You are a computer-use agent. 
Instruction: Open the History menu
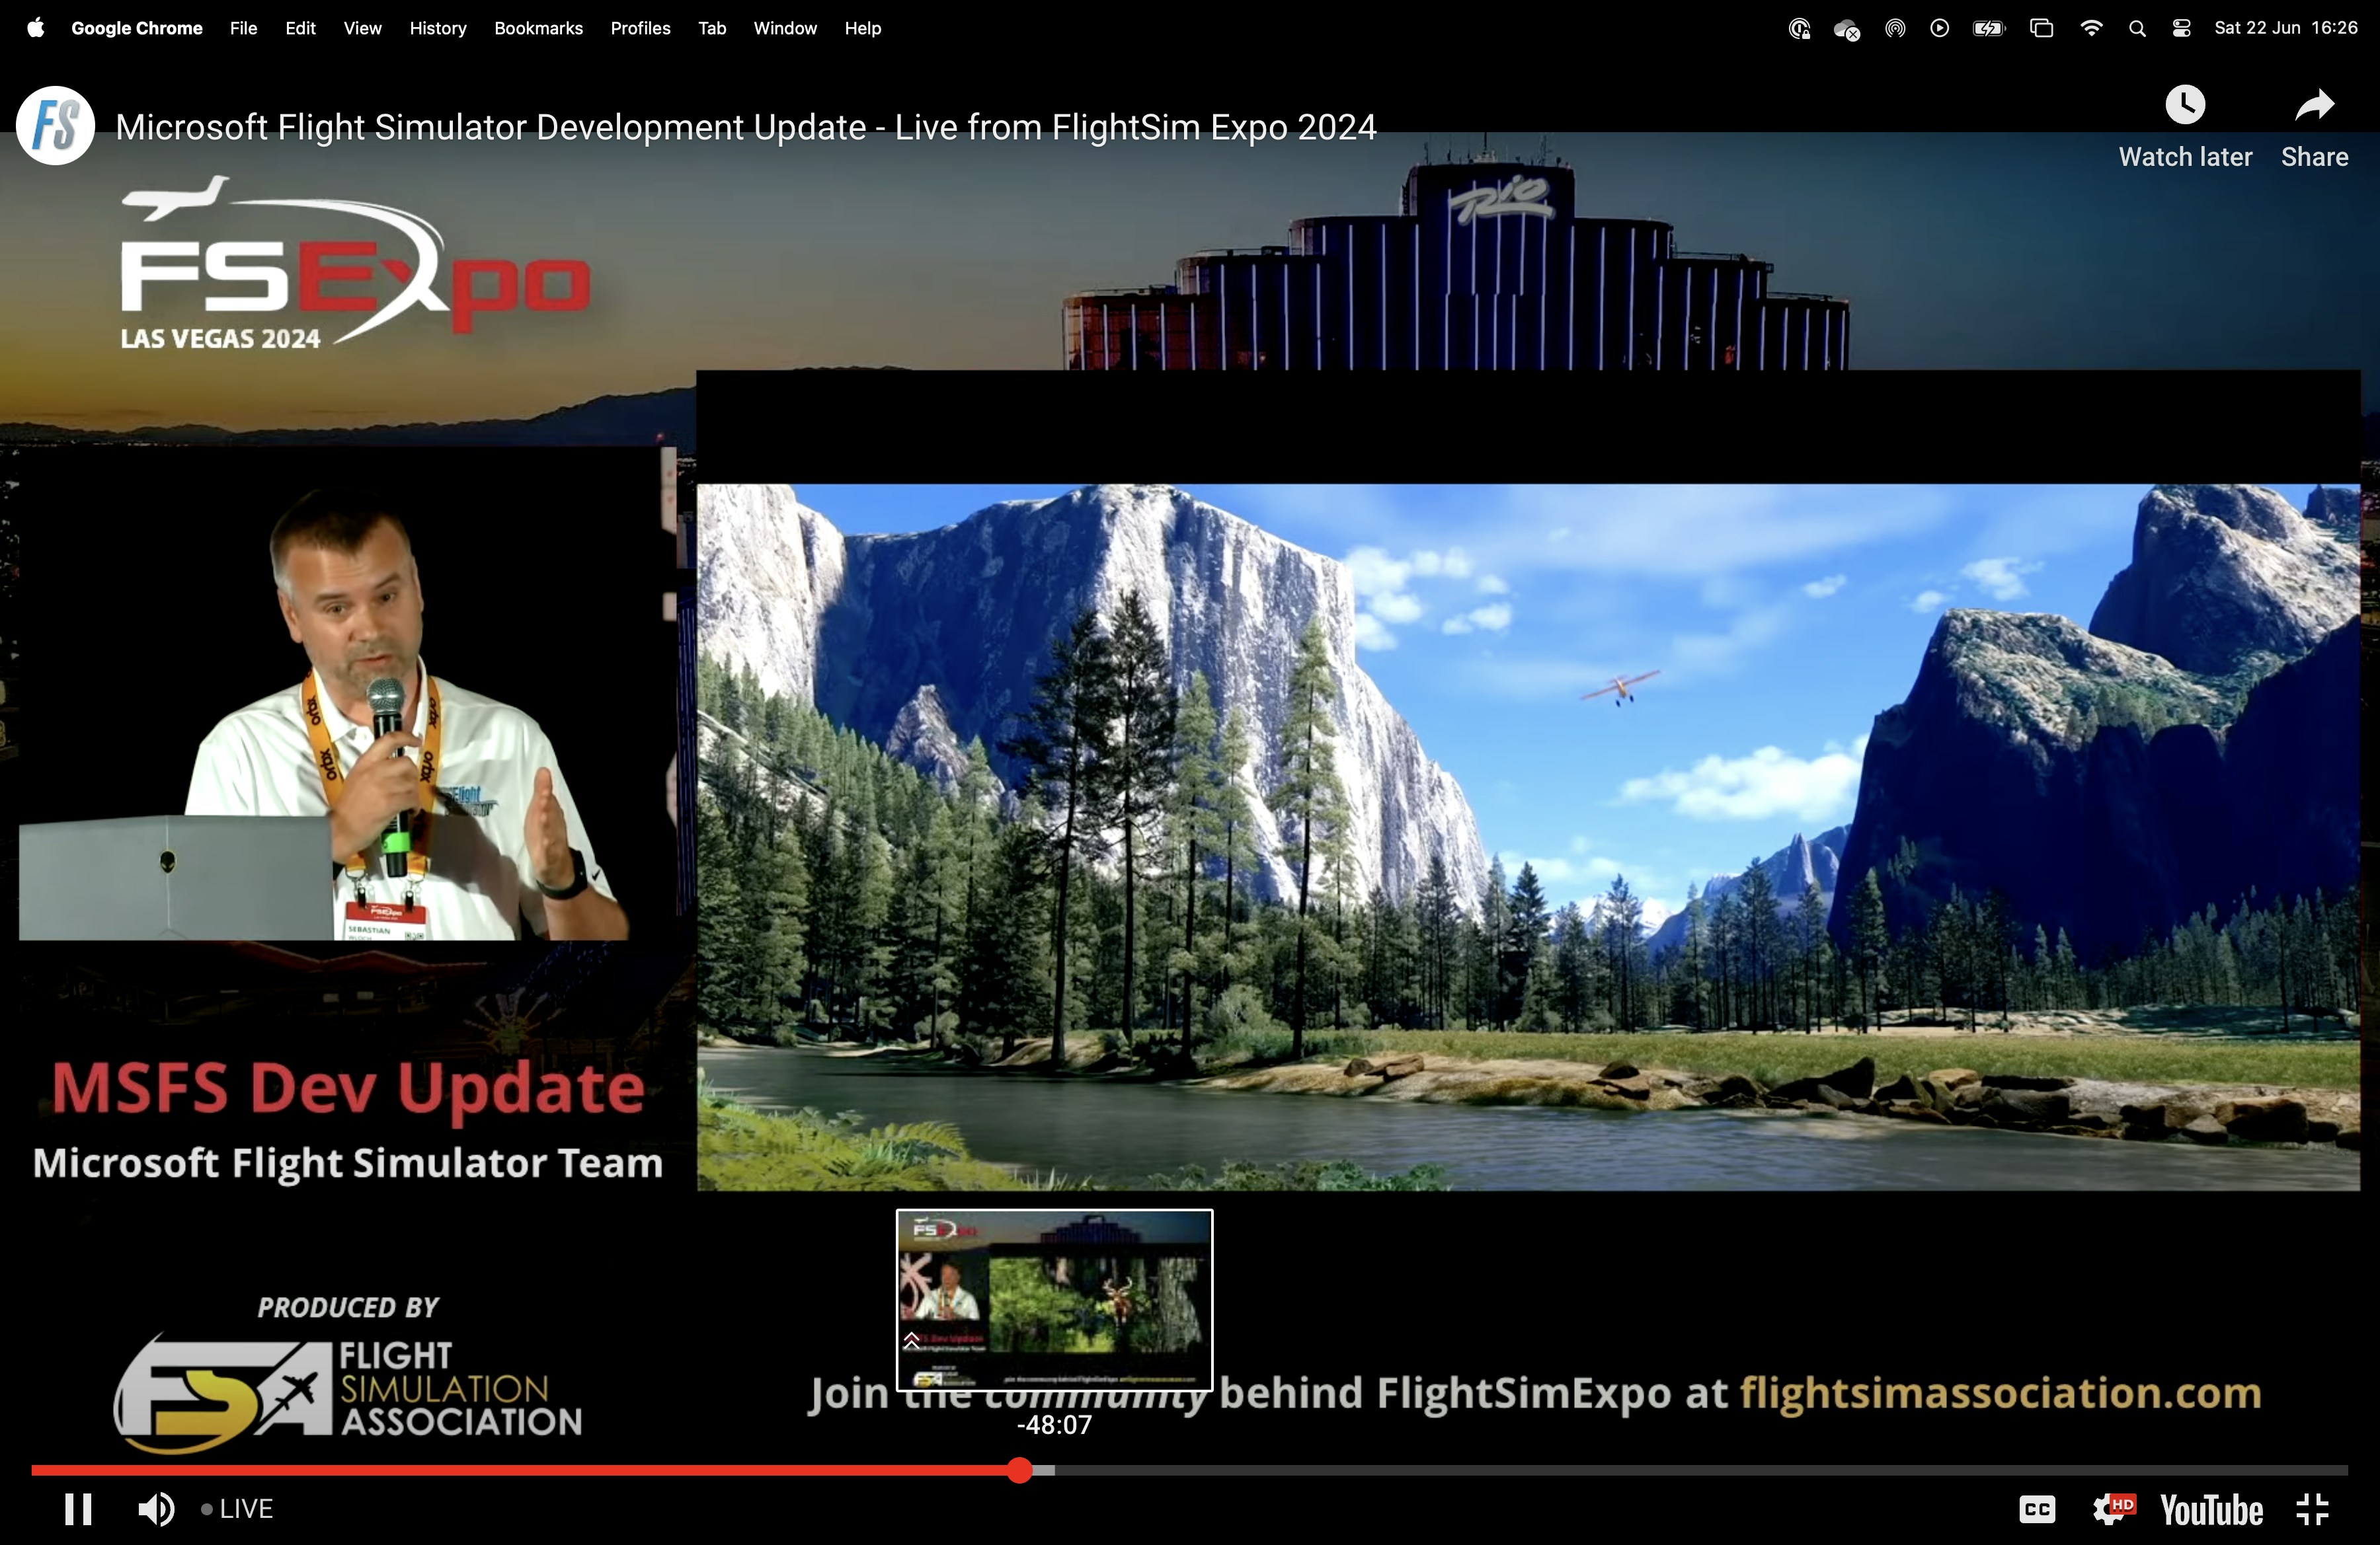click(x=437, y=28)
